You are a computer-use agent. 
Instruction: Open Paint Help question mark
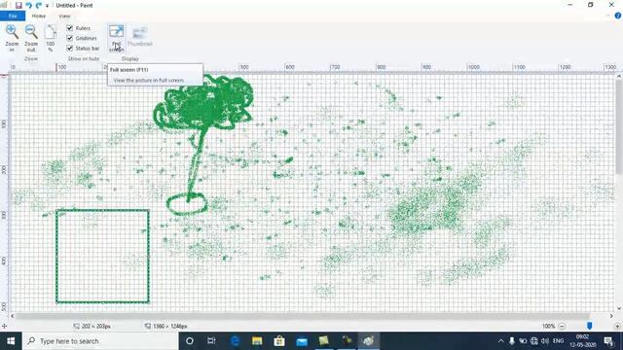coord(618,16)
